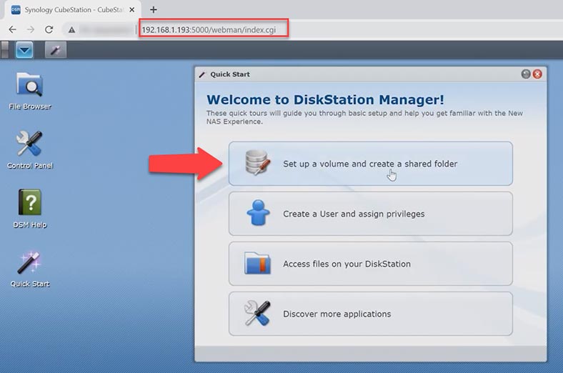Click the browser Back arrow
Viewport: 563px width, 373px height.
coord(13,29)
